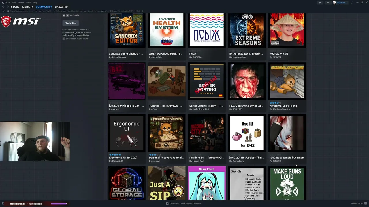This screenshot has height=207, width=369.
Task: Open the Steam announcements megaphone icon
Action: click(x=320, y=3)
